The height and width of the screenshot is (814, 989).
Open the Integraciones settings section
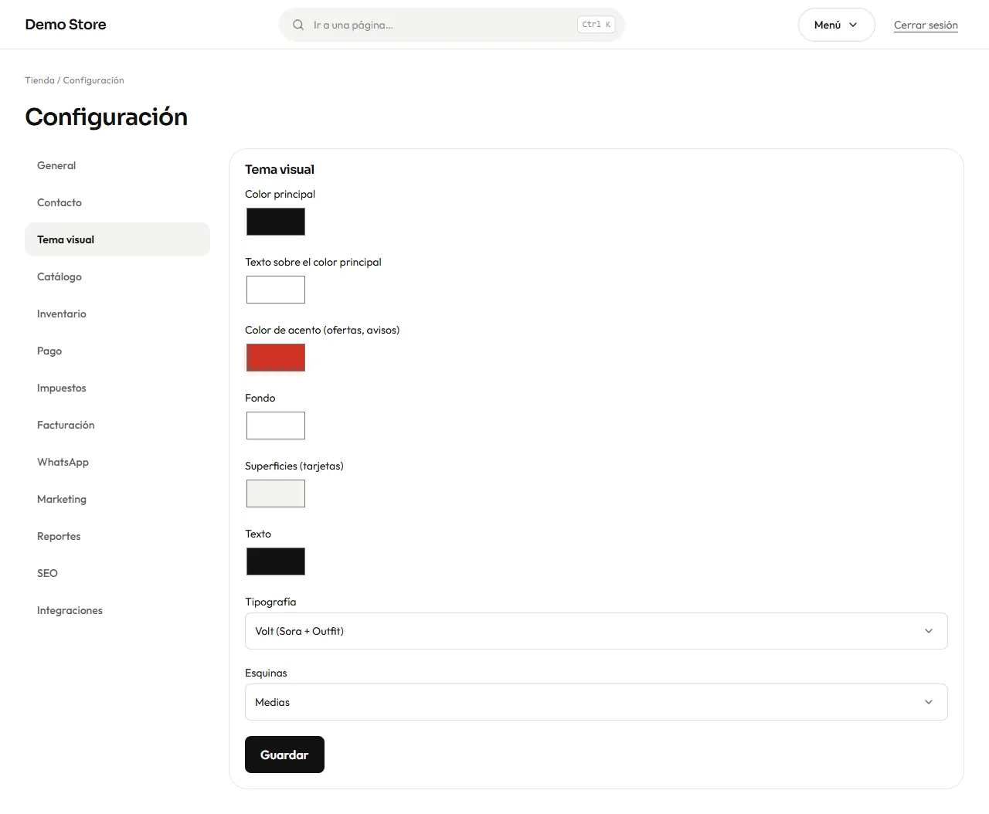pyautogui.click(x=117, y=610)
